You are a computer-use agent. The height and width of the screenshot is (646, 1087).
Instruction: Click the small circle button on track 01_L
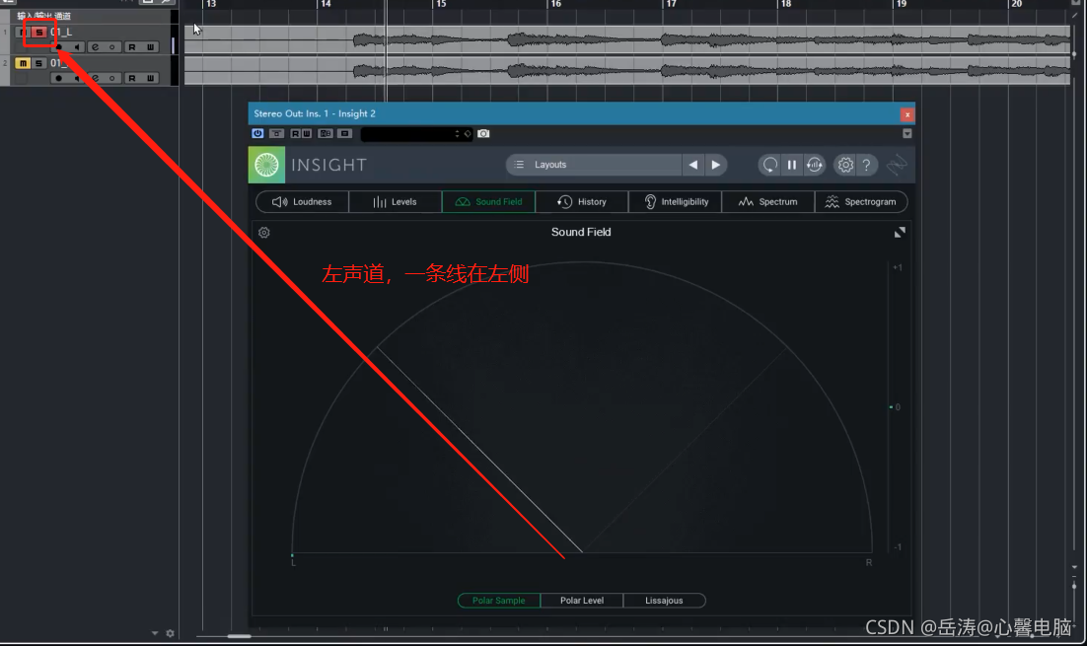112,47
